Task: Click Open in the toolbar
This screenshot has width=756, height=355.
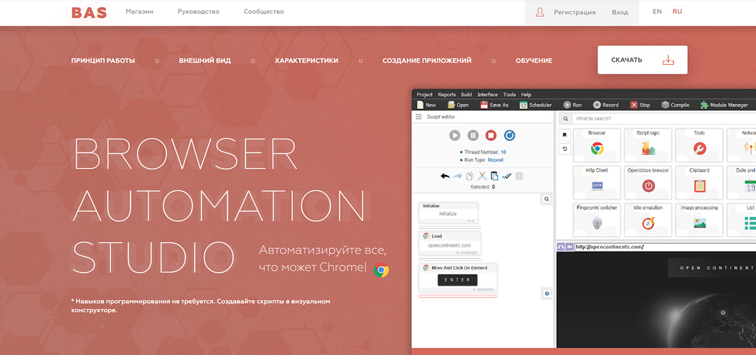Action: 458,105
